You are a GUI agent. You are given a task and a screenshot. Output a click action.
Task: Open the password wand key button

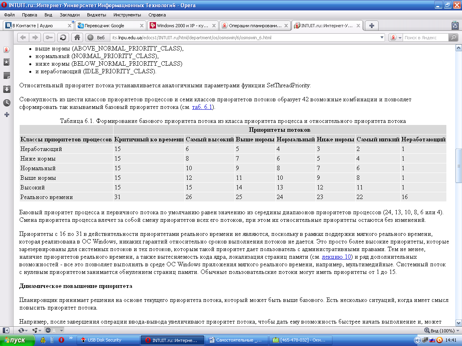(49, 37)
